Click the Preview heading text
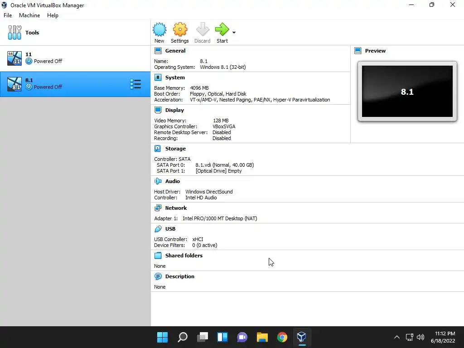Image resolution: width=464 pixels, height=348 pixels. (x=375, y=51)
